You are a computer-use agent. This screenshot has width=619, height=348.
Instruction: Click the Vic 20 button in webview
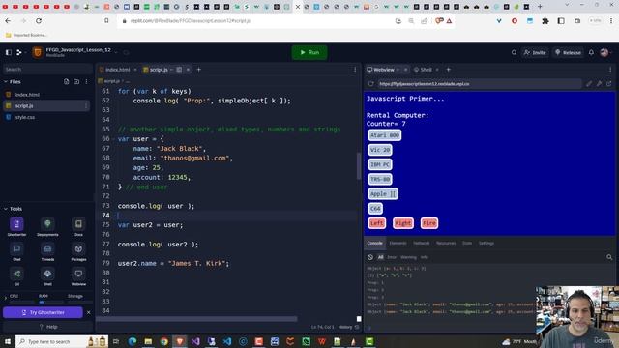pos(380,150)
